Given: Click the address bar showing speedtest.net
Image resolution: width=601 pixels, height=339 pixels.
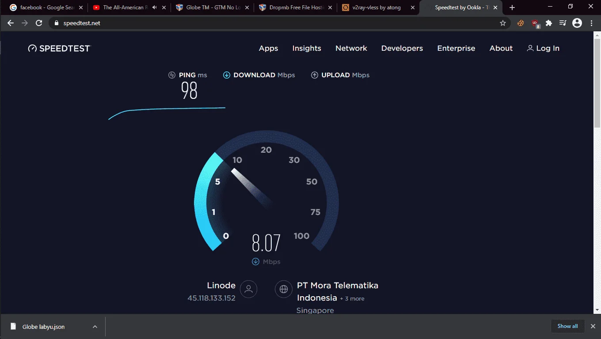Looking at the screenshot, I should pos(278,23).
